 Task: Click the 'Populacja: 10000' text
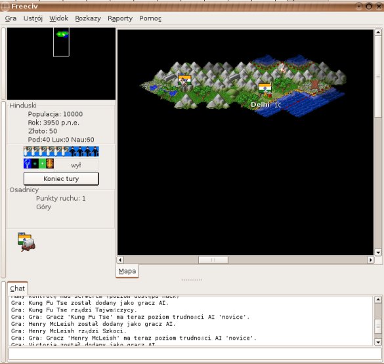click(55, 114)
